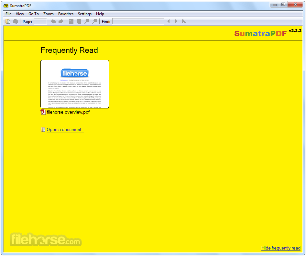Find previous match with the left arrow icon
The width and height of the screenshot is (306, 256).
click(x=169, y=21)
